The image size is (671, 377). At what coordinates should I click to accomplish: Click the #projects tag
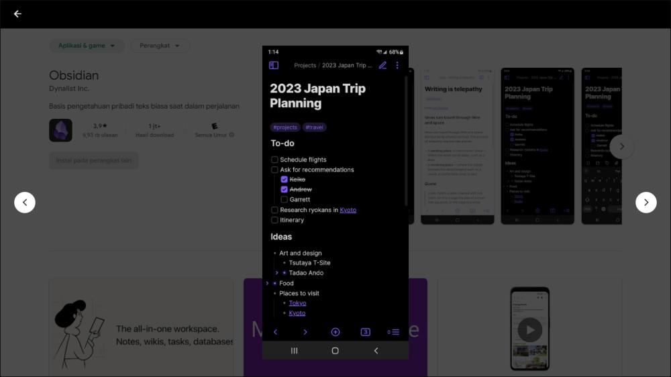pyautogui.click(x=285, y=127)
